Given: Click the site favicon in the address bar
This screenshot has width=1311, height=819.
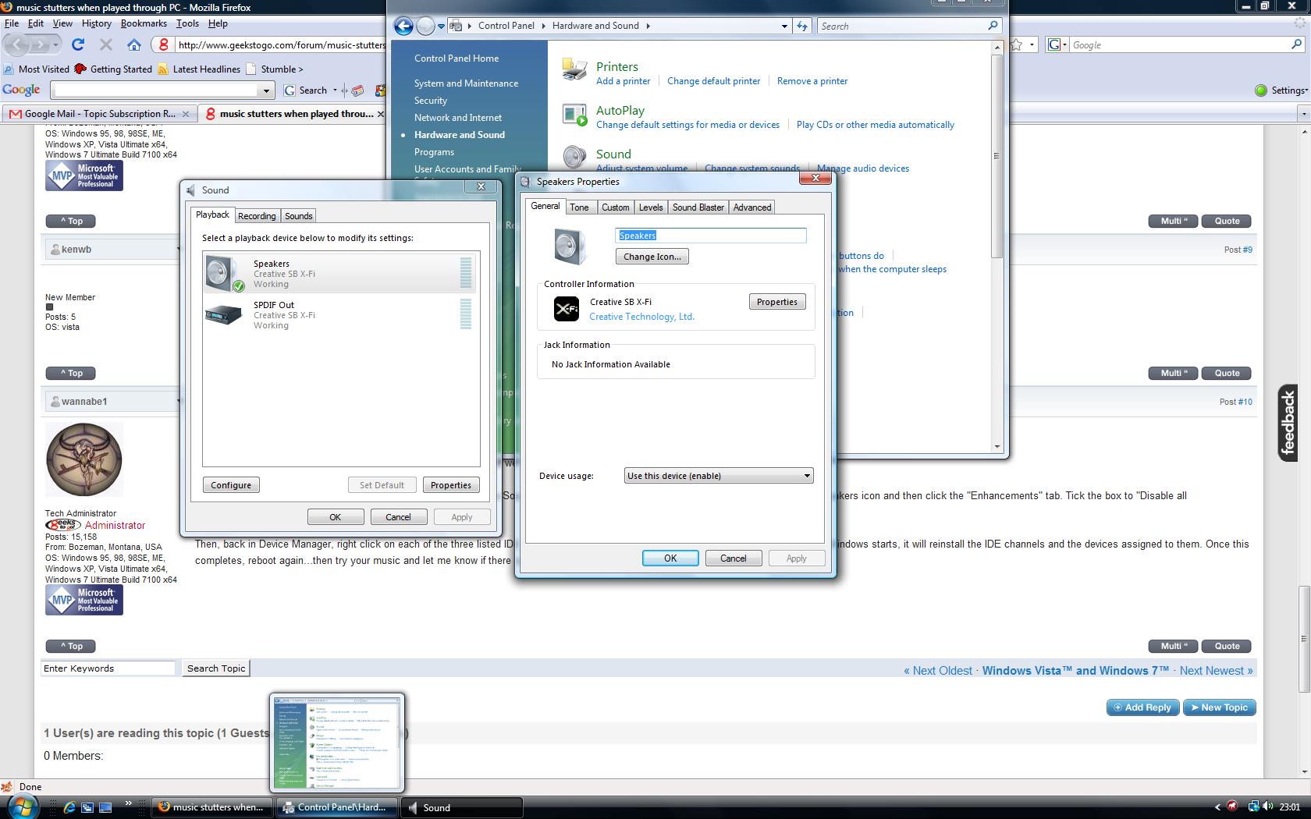Looking at the screenshot, I should click(x=163, y=44).
